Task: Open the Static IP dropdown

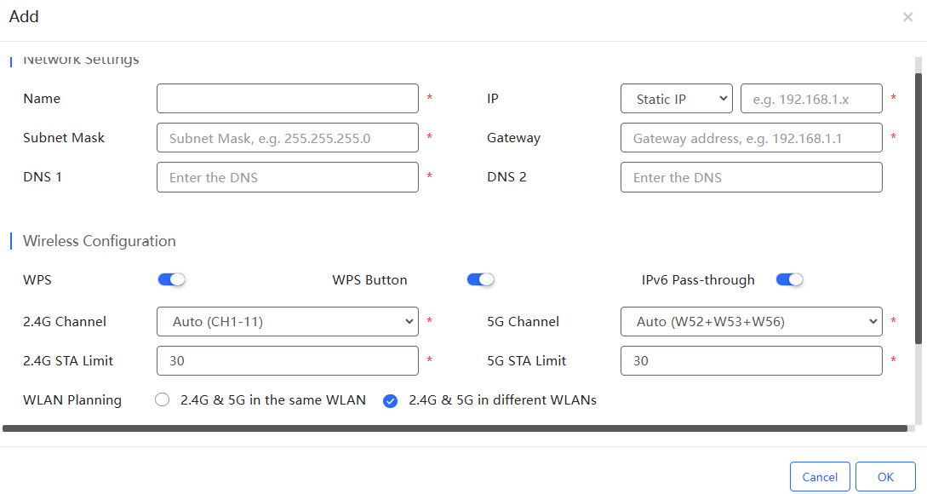Action: pos(677,99)
